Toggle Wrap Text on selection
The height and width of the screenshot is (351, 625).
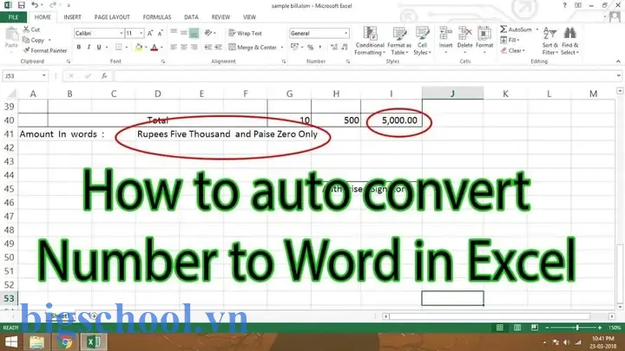tap(245, 33)
